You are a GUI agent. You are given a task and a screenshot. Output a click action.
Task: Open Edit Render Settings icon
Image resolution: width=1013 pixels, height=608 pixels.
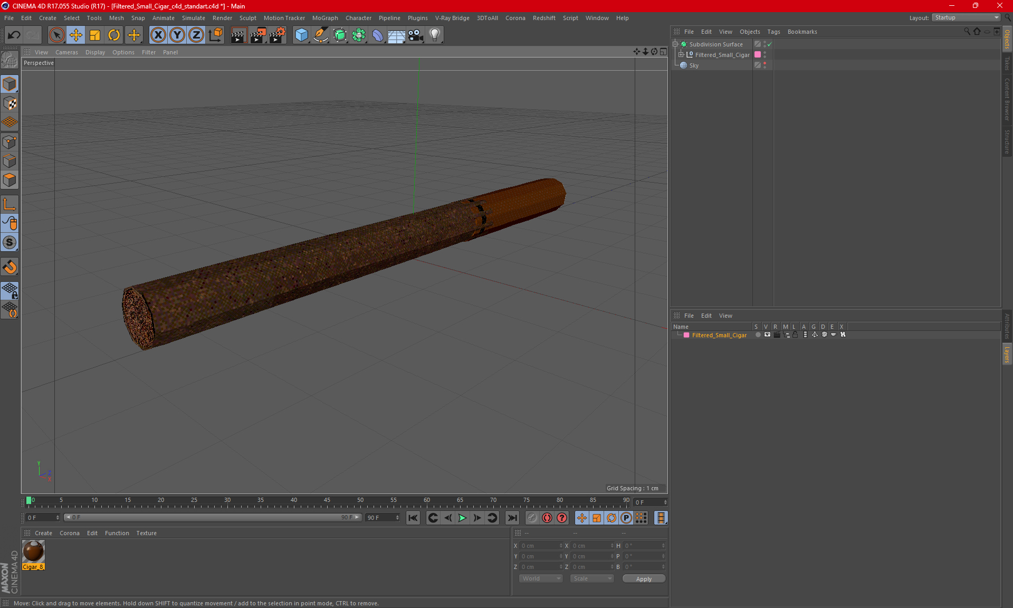tap(278, 35)
